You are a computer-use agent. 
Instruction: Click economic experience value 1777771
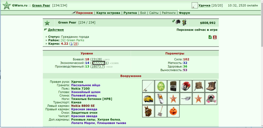(99, 63)
